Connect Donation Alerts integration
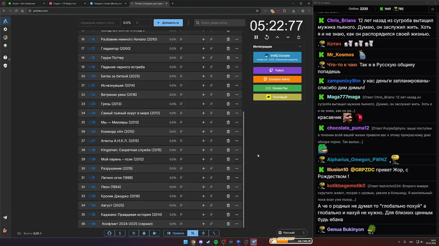 pyautogui.click(x=277, y=79)
